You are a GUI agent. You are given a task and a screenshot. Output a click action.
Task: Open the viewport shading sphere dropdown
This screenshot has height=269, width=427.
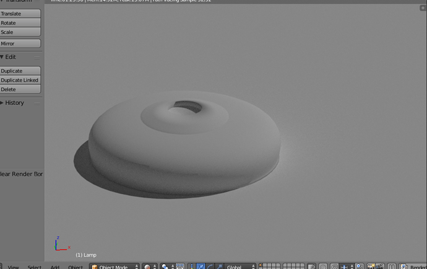coord(150,267)
